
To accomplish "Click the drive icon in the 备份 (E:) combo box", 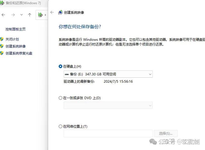I will point(67,74).
